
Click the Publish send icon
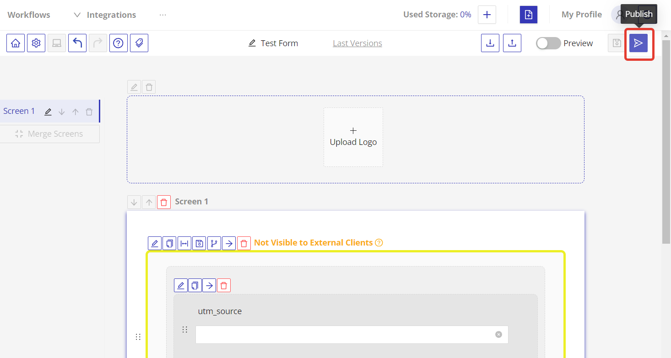(x=638, y=43)
